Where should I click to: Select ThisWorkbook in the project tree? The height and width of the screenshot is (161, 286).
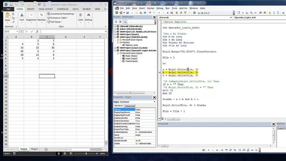(131, 61)
